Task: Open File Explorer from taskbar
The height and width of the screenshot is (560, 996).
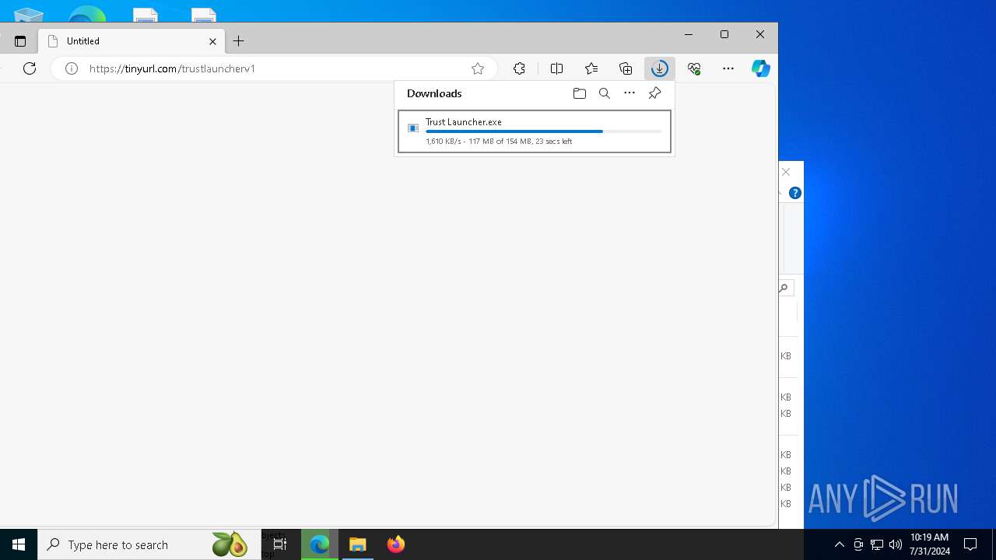Action: point(358,544)
